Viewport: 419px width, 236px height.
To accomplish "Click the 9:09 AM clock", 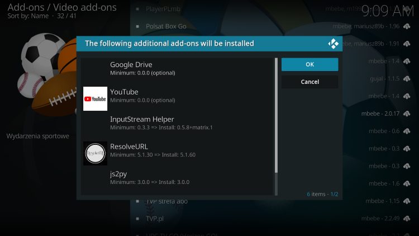I will [388, 11].
